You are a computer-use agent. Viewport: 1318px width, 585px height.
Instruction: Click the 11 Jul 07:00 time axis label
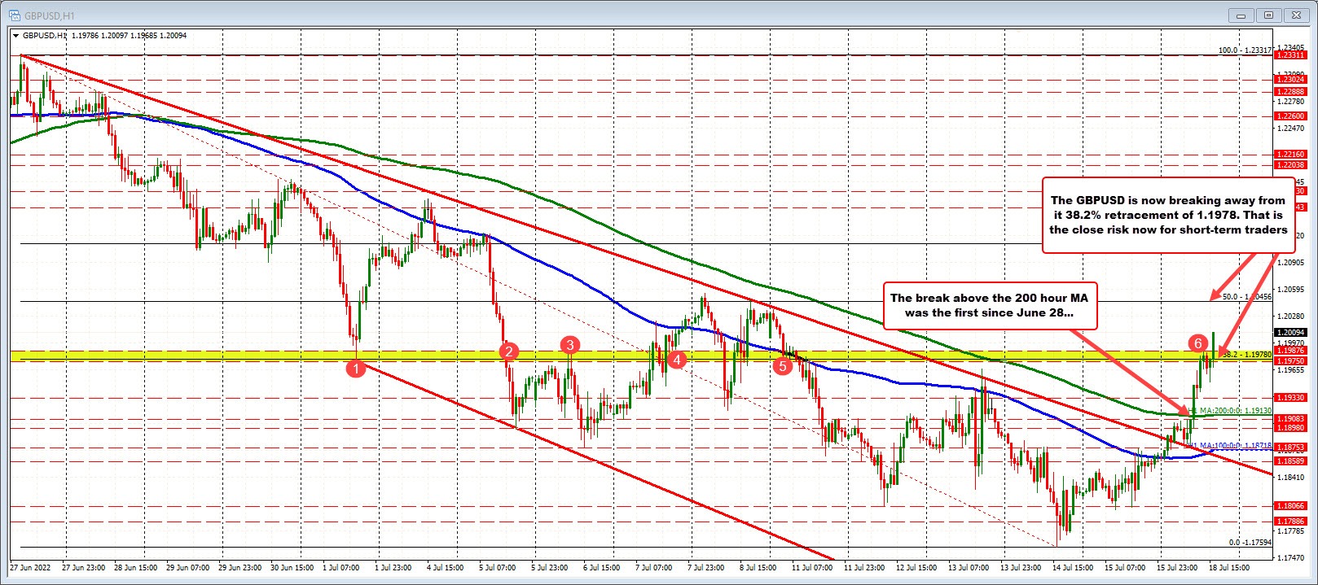(813, 568)
